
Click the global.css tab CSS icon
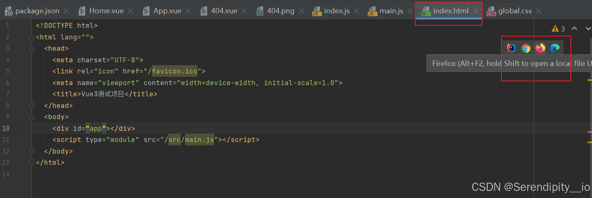tap(491, 11)
